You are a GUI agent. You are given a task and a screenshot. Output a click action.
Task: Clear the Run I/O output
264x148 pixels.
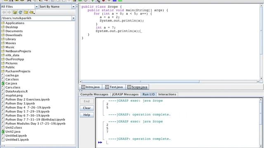pyautogui.click(x=87, y=108)
